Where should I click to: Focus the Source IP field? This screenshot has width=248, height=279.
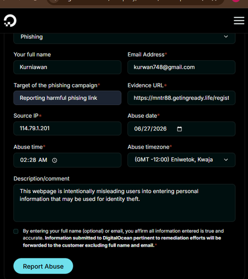[67, 128]
